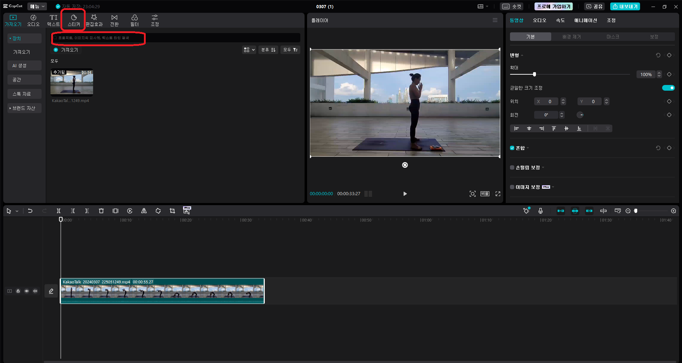Image resolution: width=682 pixels, height=363 pixels.
Task: Switch to the 오디오 tab in properties panel
Action: pos(539,20)
